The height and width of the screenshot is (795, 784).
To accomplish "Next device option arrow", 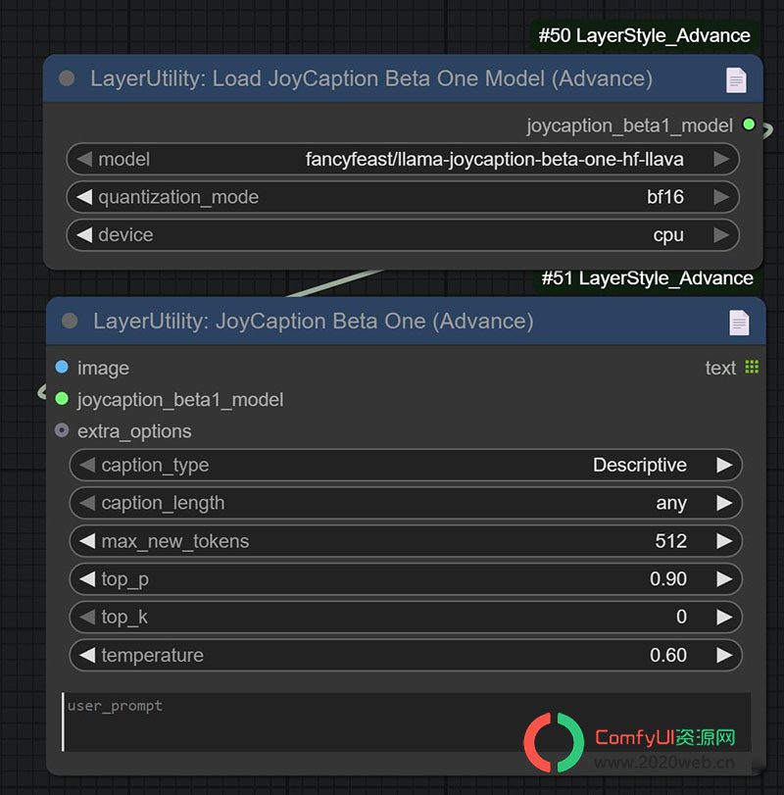I will pos(721,234).
